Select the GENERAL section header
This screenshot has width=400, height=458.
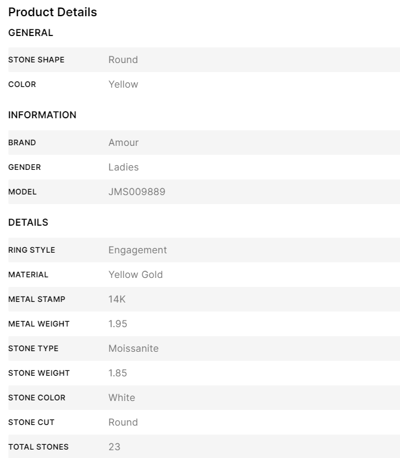[31, 32]
